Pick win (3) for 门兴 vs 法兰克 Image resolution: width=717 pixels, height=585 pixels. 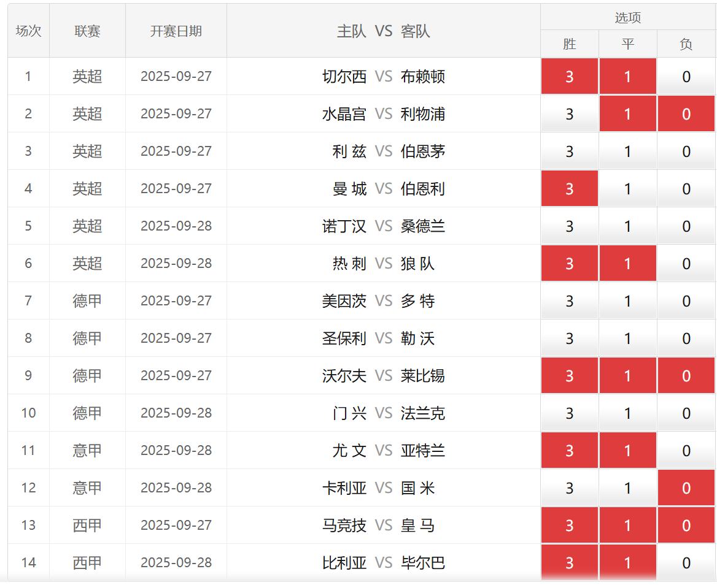tap(569, 413)
